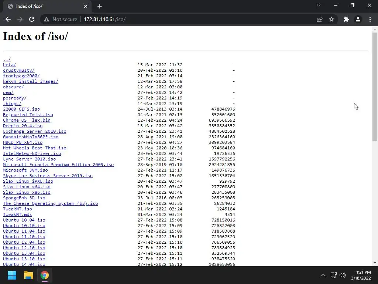
Task: Download Bejeweled_Twist.iso
Action: pyautogui.click(x=28, y=115)
